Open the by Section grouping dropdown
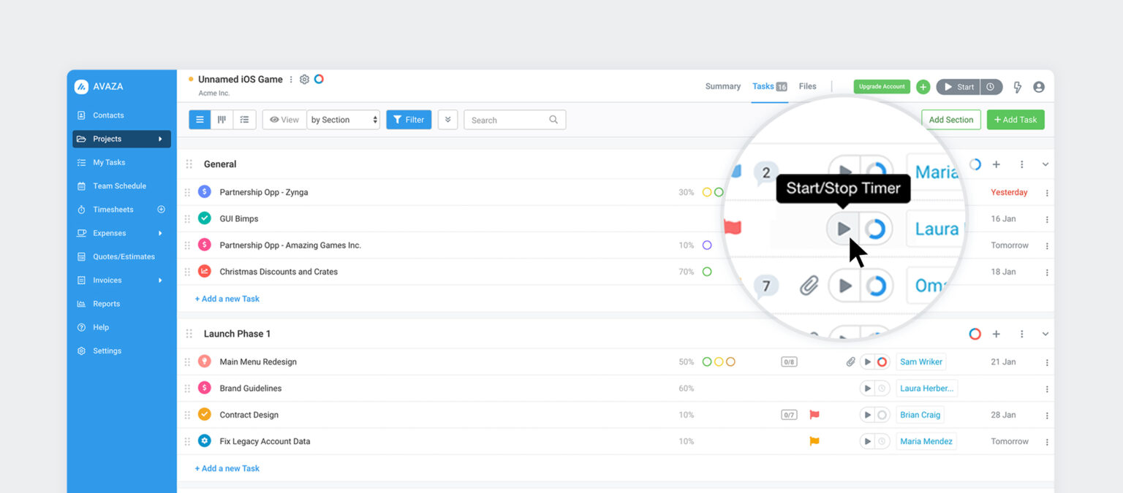The height and width of the screenshot is (493, 1123). [343, 119]
